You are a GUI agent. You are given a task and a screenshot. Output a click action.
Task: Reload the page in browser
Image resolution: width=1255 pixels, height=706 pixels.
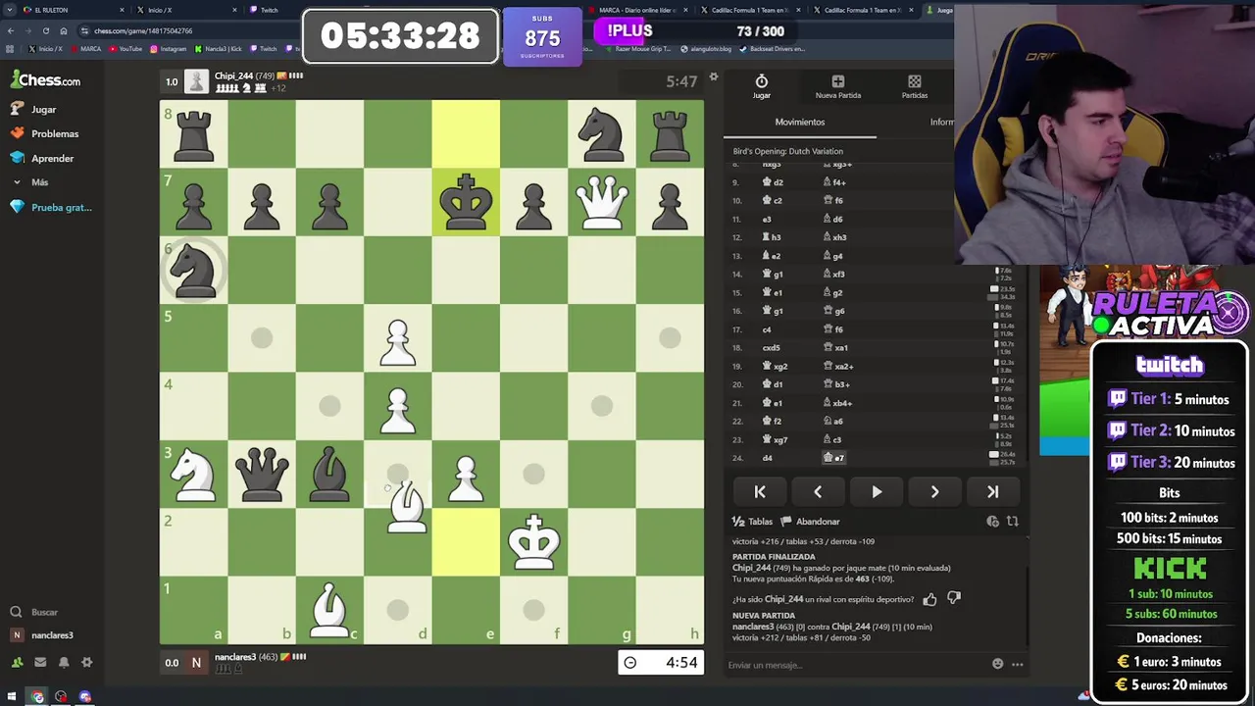pyautogui.click(x=45, y=30)
